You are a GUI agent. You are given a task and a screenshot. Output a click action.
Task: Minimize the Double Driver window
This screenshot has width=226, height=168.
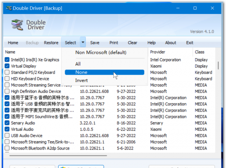pyautogui.click(x=178, y=8)
